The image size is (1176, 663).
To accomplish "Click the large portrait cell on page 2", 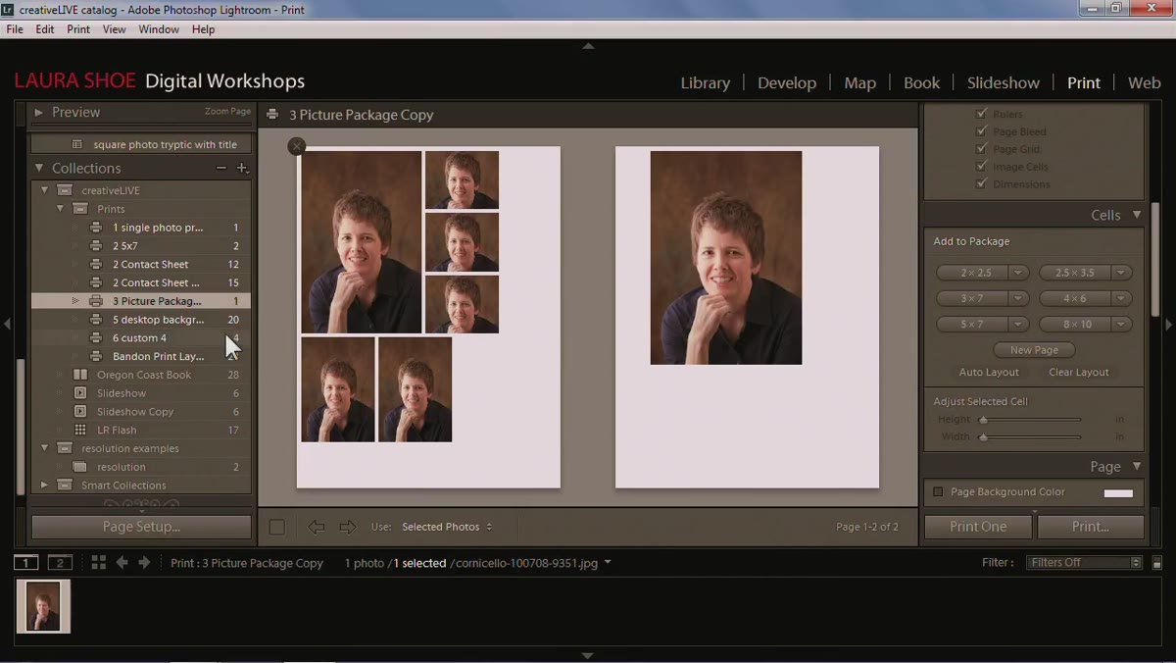I will click(726, 258).
